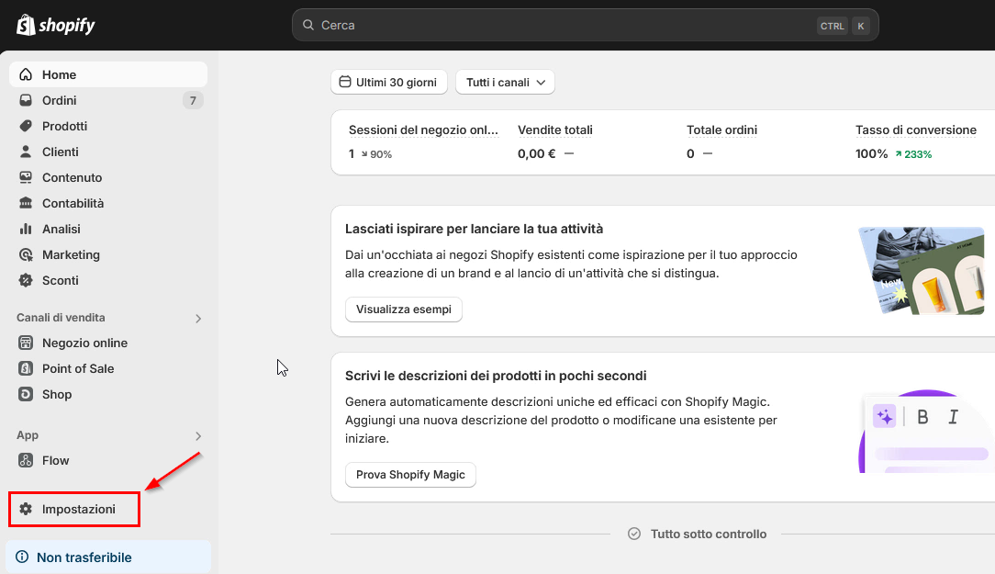Click the 0,00 € sales value
995x574 pixels.
point(536,153)
